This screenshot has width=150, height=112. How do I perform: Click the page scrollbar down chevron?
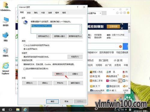(129, 88)
